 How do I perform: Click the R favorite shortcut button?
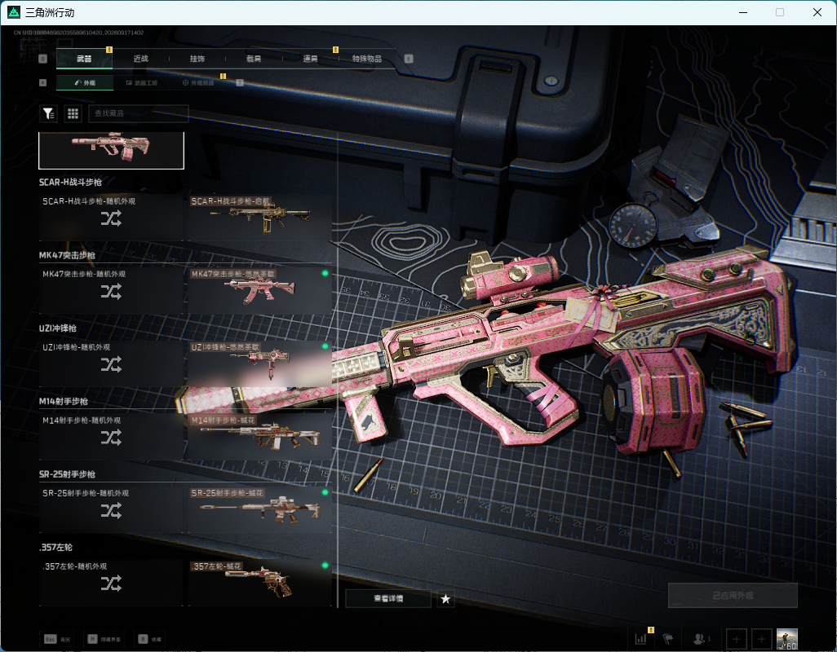pos(150,639)
